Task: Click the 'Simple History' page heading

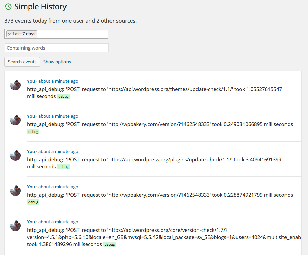Action: coord(40,7)
